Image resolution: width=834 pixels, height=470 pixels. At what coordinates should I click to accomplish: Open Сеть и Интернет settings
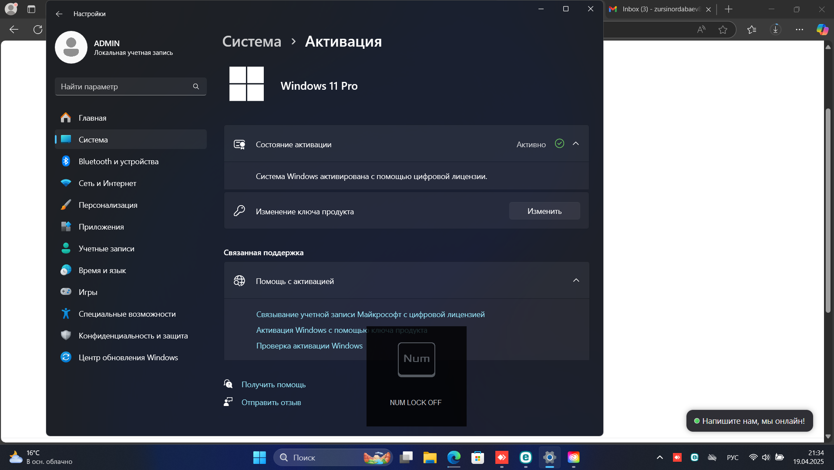pyautogui.click(x=131, y=183)
